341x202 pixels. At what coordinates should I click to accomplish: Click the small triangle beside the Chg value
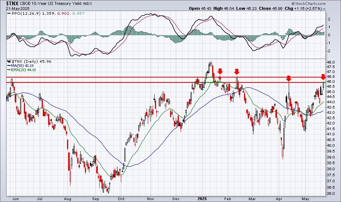click(x=324, y=9)
